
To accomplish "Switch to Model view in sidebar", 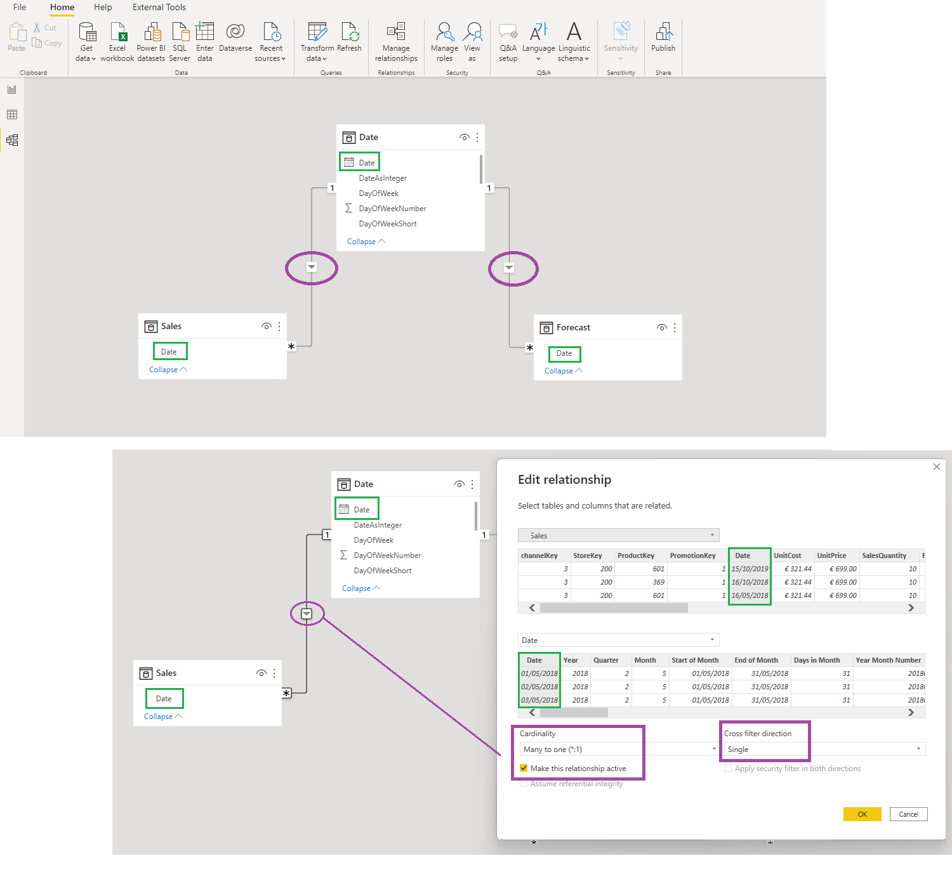I will pos(12,140).
